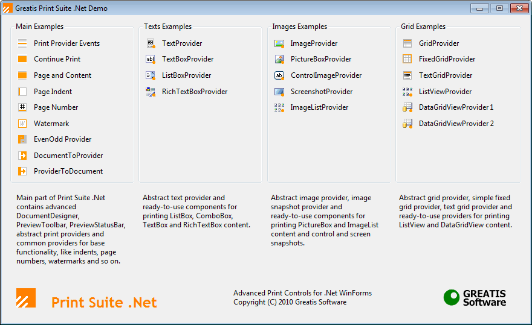
Task: Select the ControlImageProvider example
Action: click(326, 75)
